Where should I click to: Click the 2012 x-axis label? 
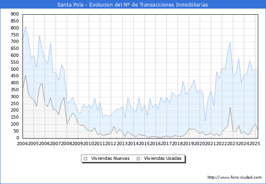point(111,144)
